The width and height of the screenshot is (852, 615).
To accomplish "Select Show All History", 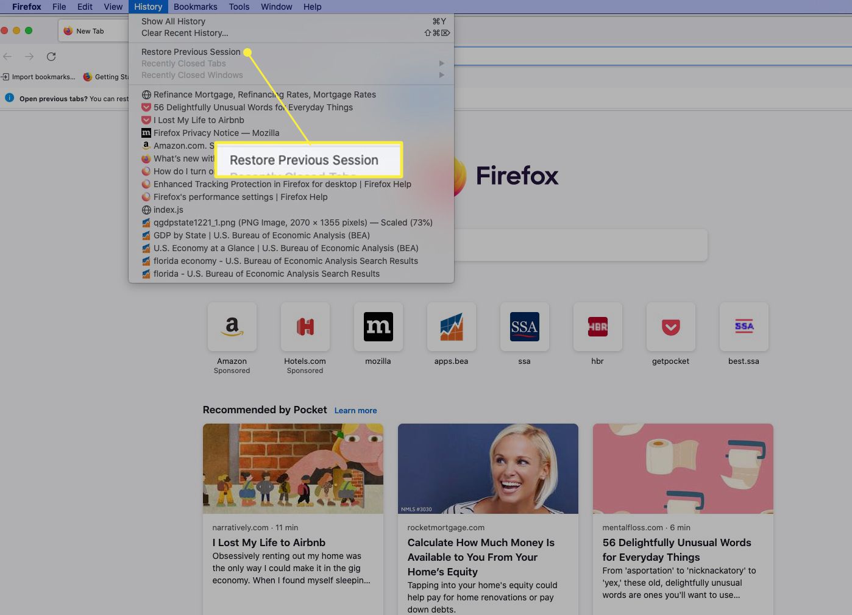I will pos(291,21).
